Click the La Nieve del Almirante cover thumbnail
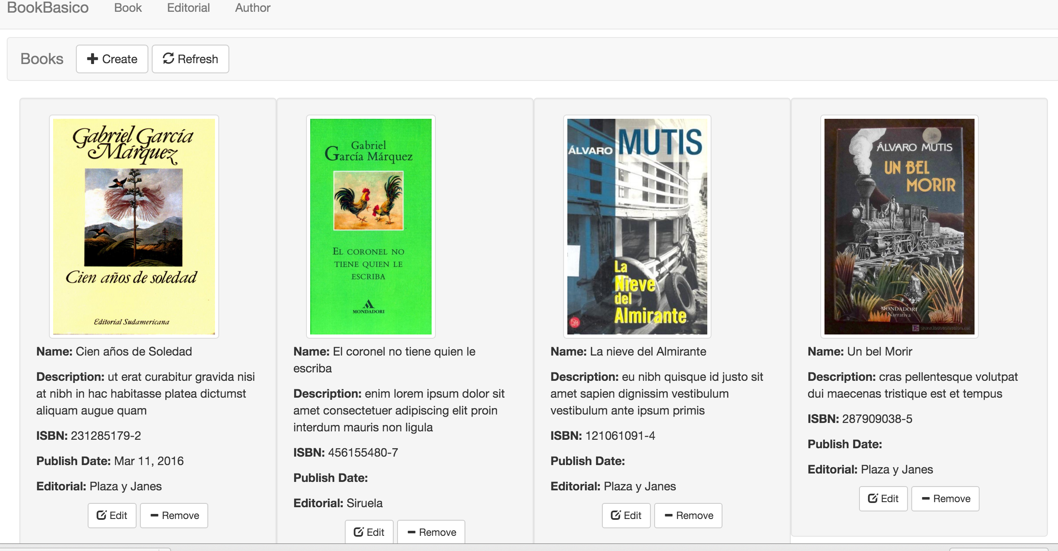 tap(637, 227)
